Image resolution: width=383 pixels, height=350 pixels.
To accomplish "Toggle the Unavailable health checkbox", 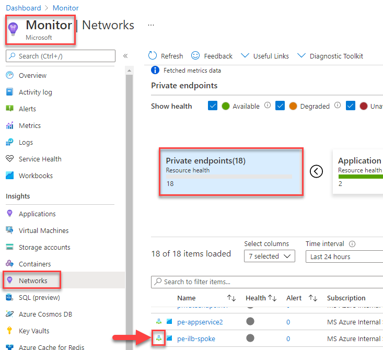I will [351, 106].
